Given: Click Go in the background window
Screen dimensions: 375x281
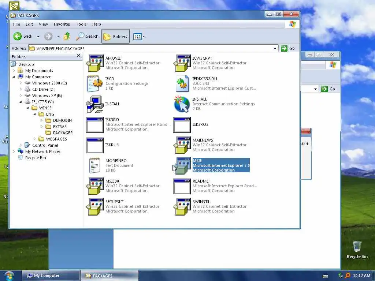Looking at the screenshot, I should click(328, 89).
